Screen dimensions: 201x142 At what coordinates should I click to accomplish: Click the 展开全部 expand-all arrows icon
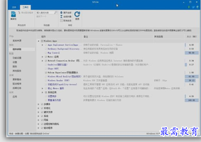point(62,13)
